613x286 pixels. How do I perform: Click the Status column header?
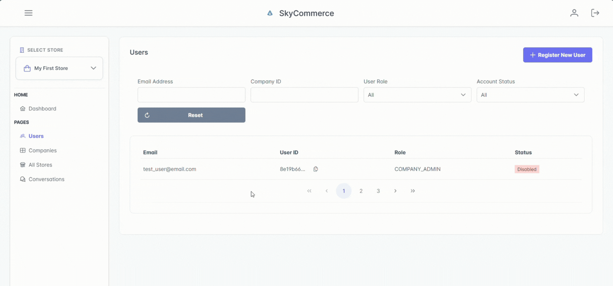pos(523,152)
